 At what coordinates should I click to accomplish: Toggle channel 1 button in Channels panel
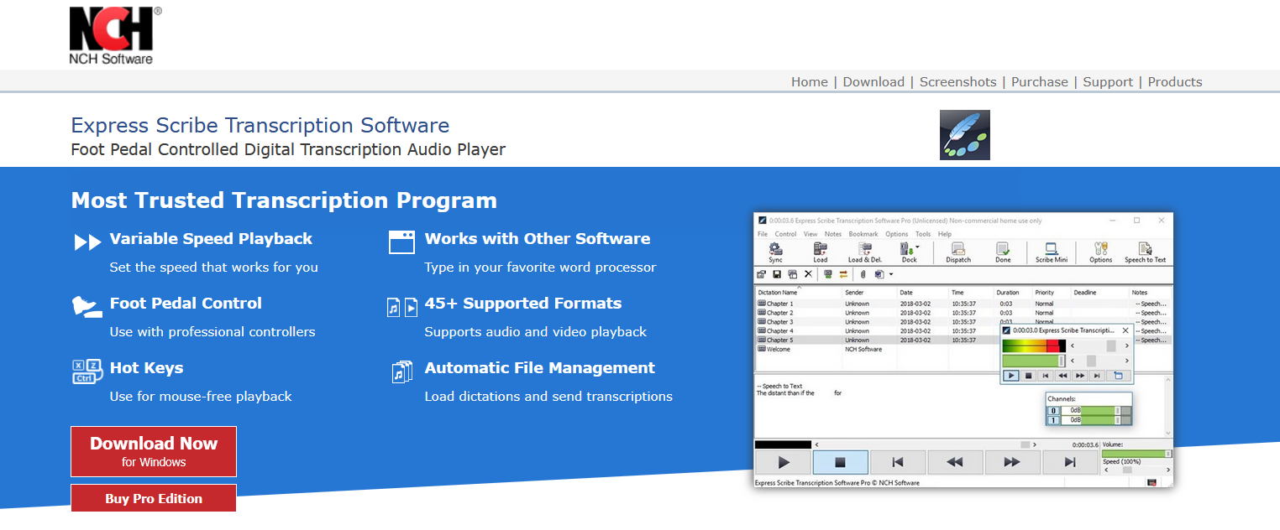(x=1052, y=419)
